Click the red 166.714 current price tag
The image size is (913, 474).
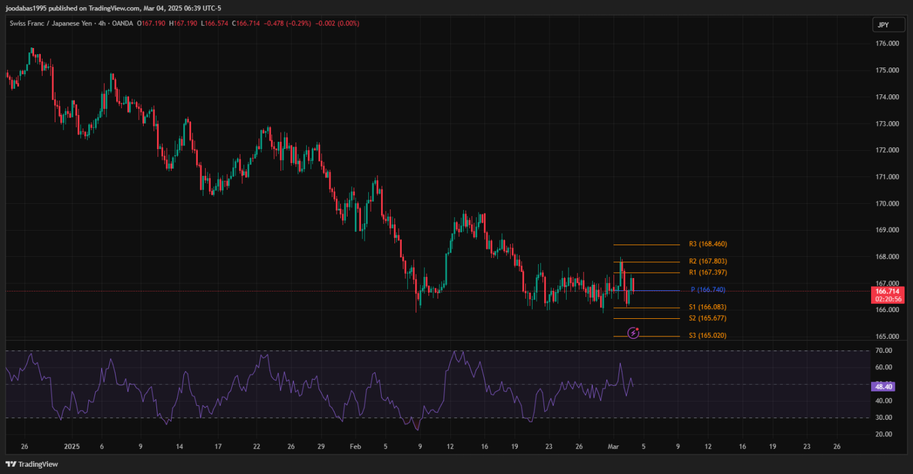click(888, 291)
